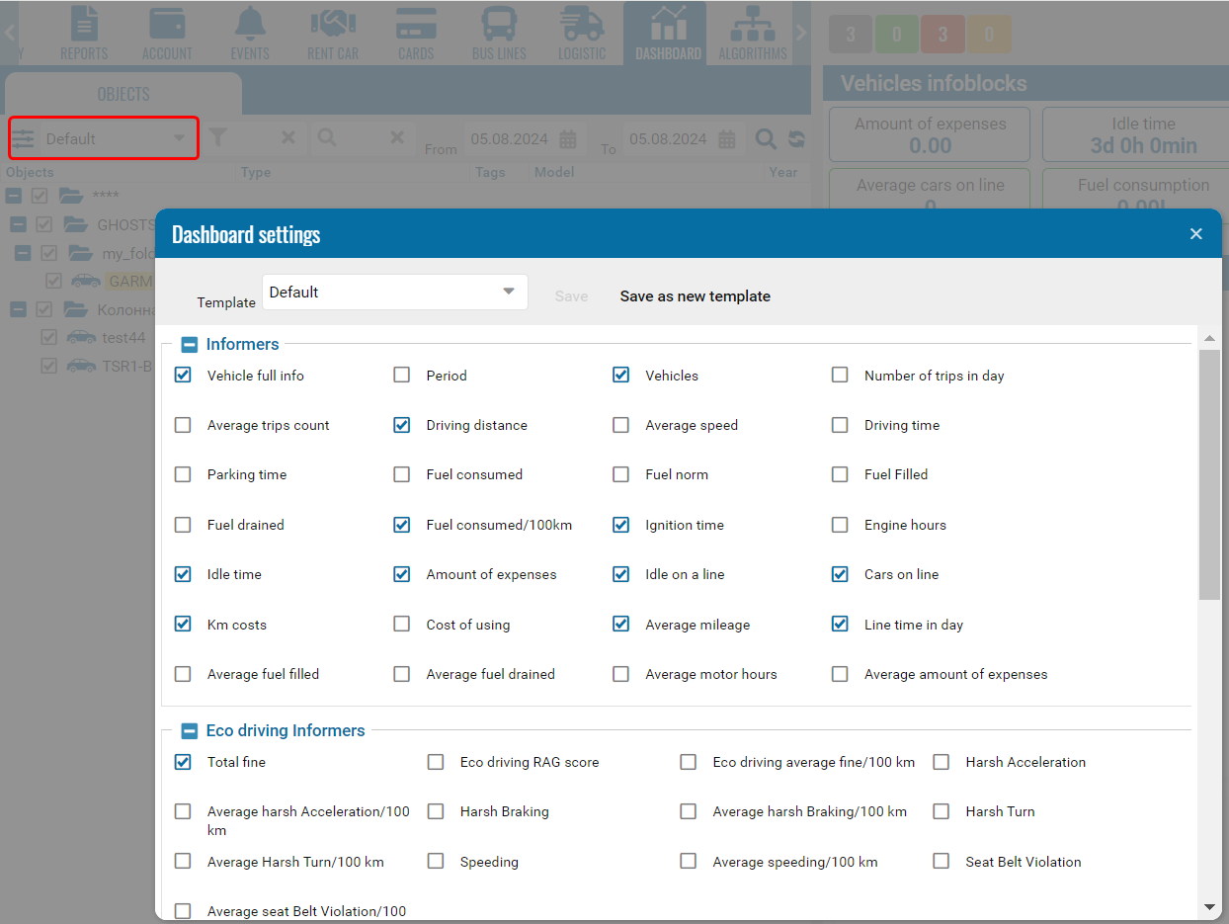Uncheck the Vehicle full info checkbox

pos(183,376)
